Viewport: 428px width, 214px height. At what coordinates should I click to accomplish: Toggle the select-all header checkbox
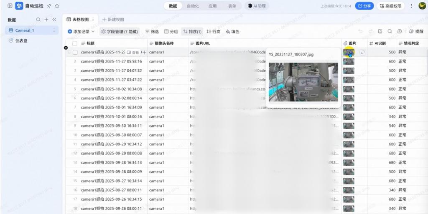click(x=74, y=43)
